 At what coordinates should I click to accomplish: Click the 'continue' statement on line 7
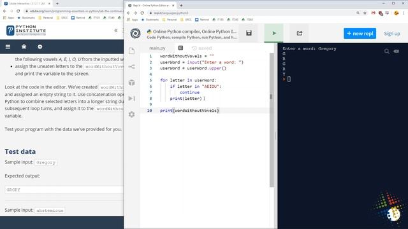tap(189, 92)
